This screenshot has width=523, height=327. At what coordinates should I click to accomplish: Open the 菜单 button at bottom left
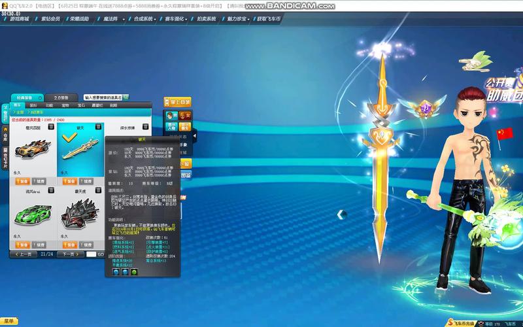pos(9,321)
